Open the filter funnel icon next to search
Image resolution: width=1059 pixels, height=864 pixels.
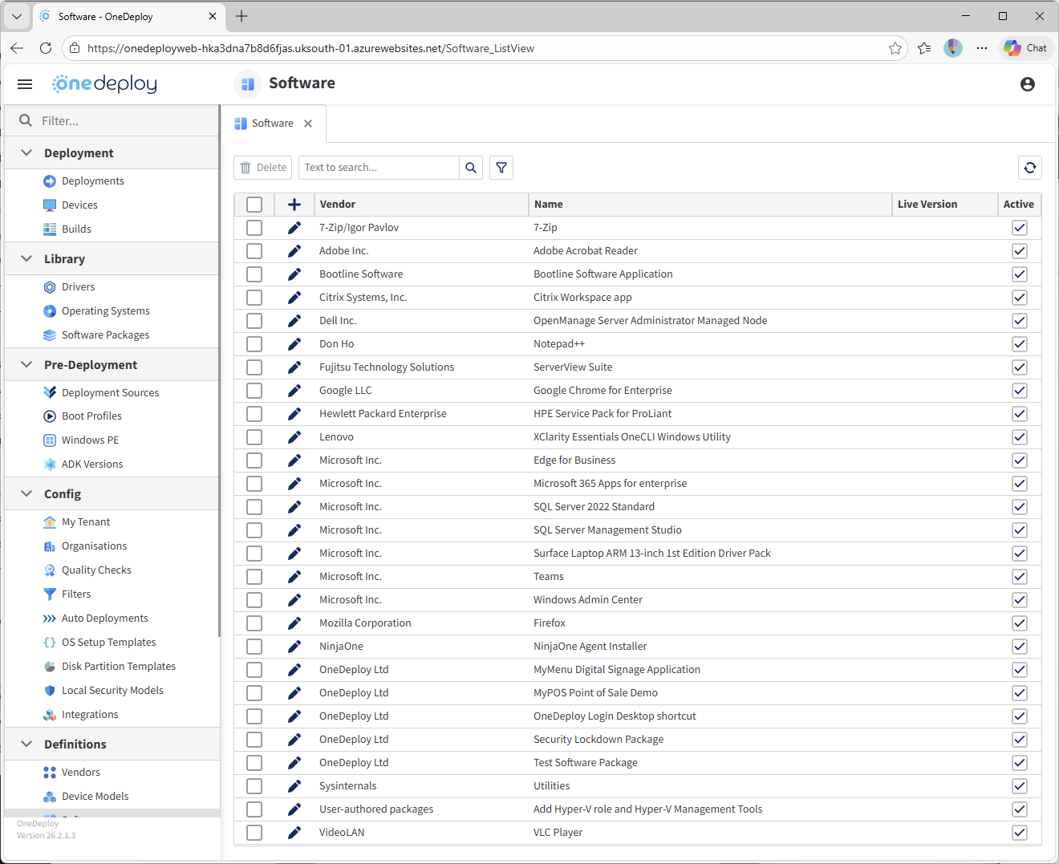[501, 168]
